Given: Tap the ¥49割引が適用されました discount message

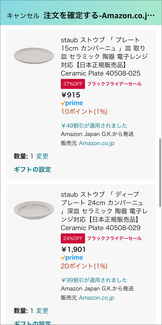Looking at the screenshot, I should click(94, 126).
